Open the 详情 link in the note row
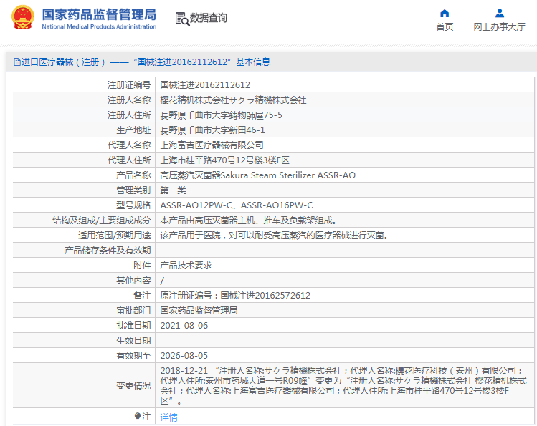The width and height of the screenshot is (537, 426). tap(168, 417)
